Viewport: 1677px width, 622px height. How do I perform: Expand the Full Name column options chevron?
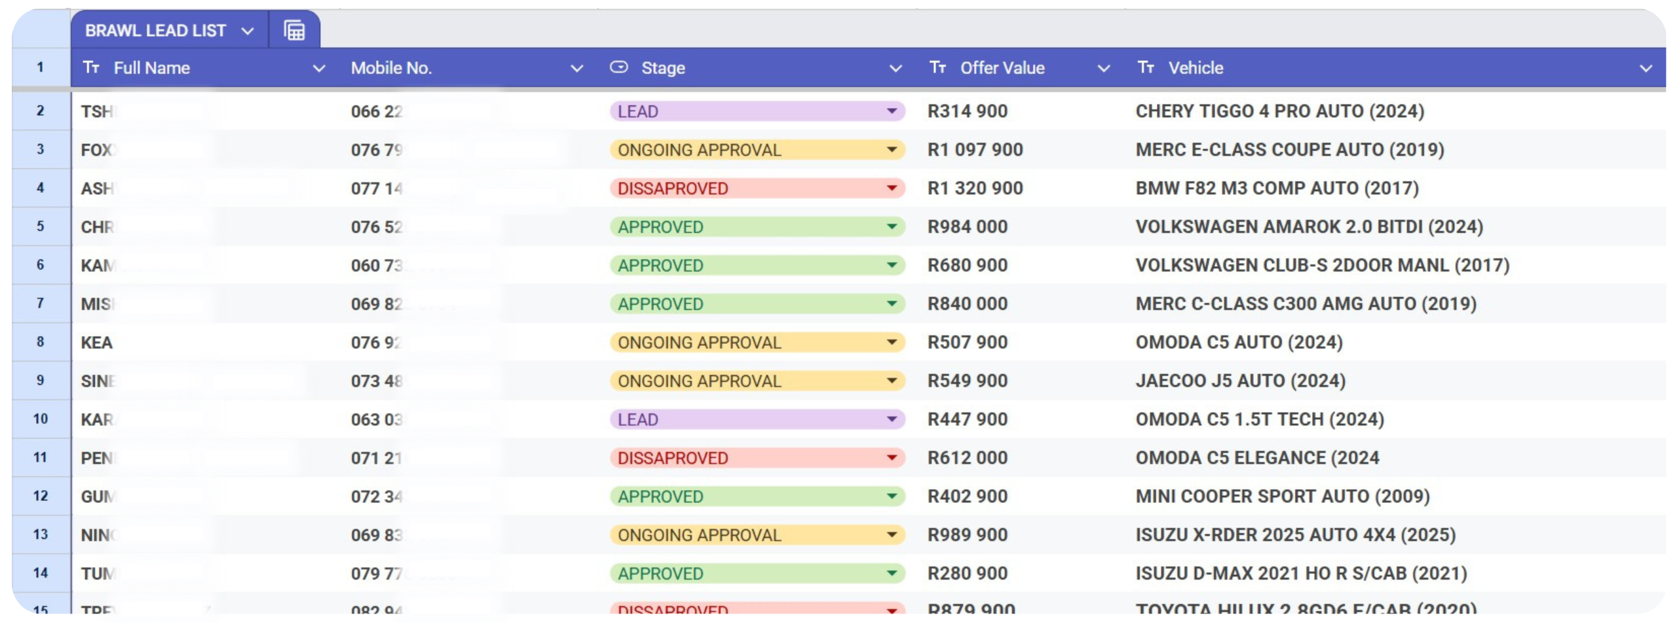319,69
